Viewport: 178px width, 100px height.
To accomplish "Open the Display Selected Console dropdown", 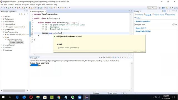I will tap(122, 57).
